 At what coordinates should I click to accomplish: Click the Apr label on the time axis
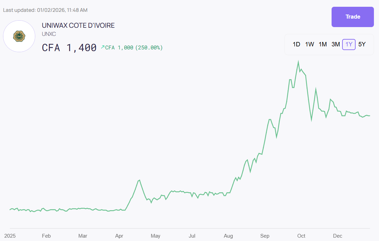[119, 236]
